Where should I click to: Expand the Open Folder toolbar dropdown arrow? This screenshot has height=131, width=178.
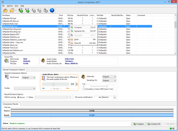(x=16, y=10)
